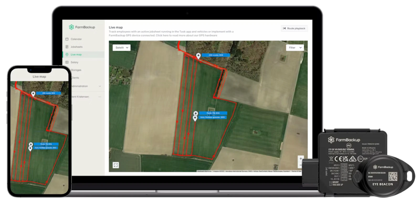Click the Live map title on the phone
The height and width of the screenshot is (204, 420).
[39, 77]
